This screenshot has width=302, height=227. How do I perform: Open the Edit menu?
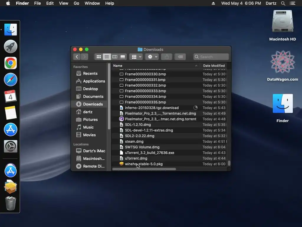pyautogui.click(x=50, y=3)
